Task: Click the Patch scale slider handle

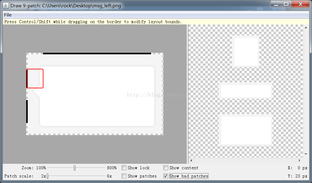Action: 47,176
